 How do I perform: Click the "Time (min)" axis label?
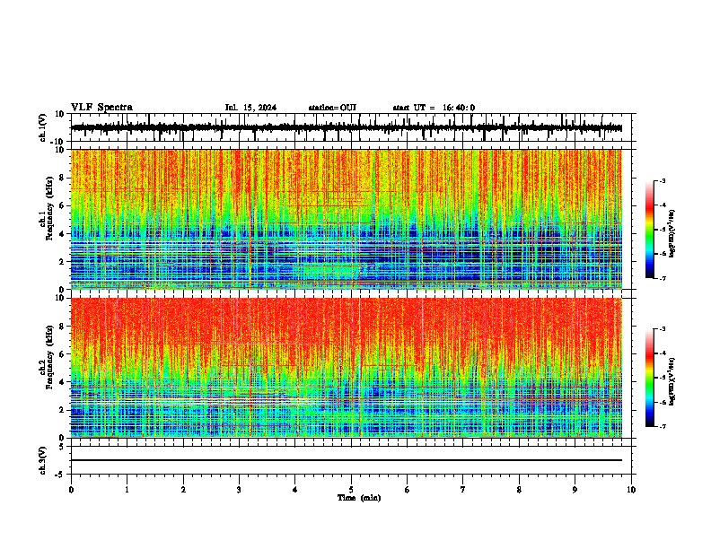point(359,498)
